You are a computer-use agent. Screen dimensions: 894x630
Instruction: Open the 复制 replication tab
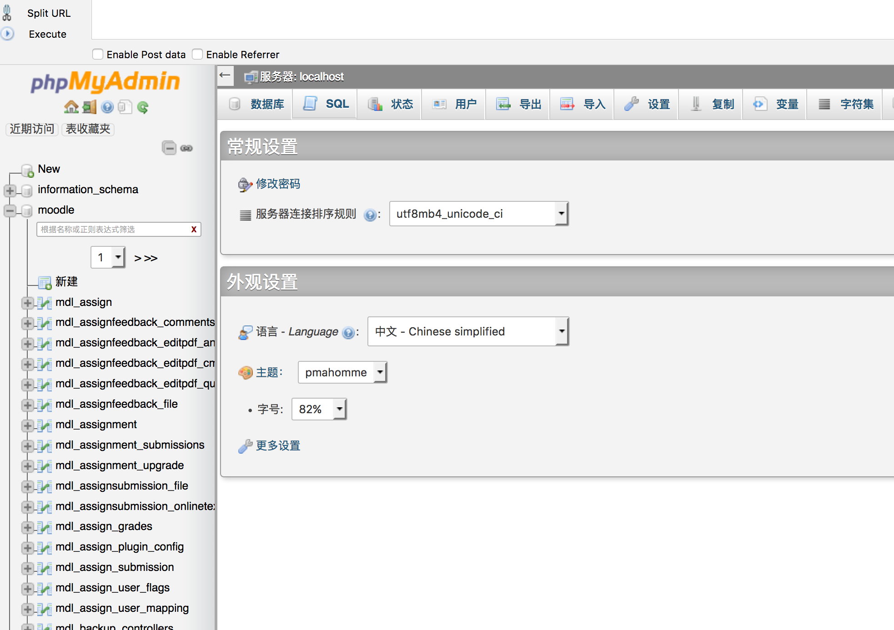tap(711, 104)
